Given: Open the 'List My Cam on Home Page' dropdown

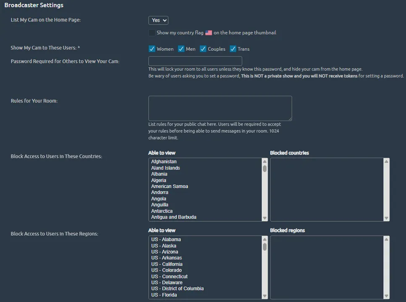Looking at the screenshot, I should click(x=158, y=20).
